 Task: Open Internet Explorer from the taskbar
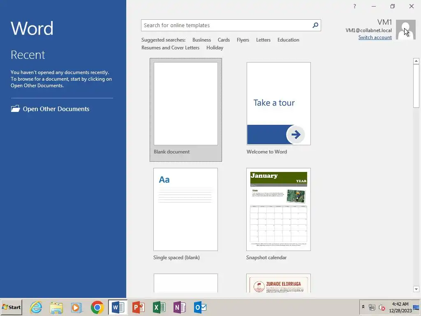(x=36, y=307)
